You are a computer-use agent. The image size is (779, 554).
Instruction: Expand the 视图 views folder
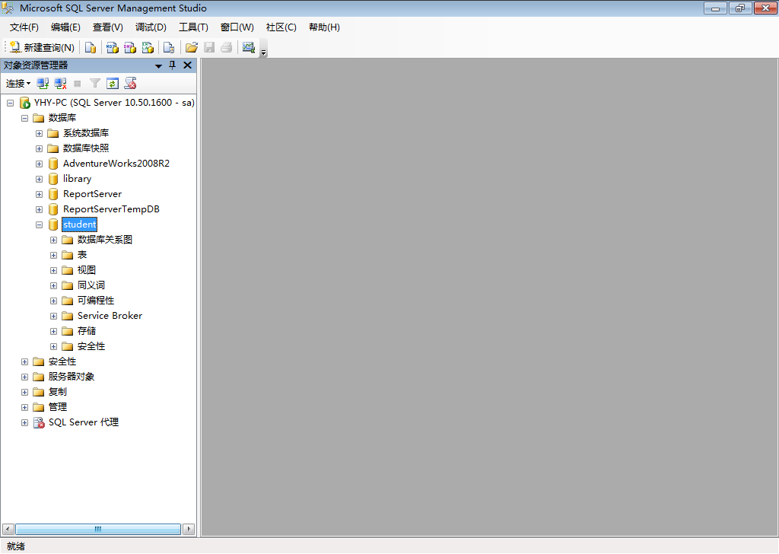54,270
